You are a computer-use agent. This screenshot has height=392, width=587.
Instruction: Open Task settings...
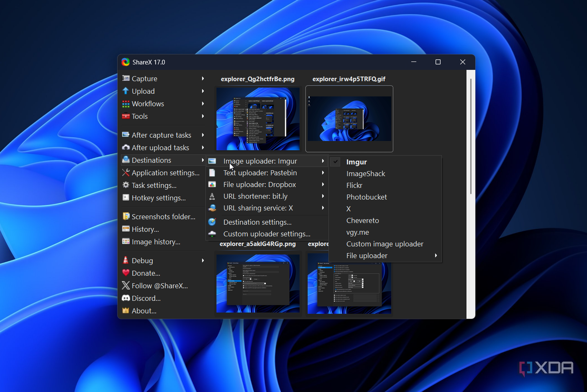pyautogui.click(x=163, y=185)
